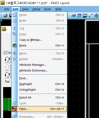The width and height of the screenshot is (99, 118).
Task: Click the PADS Layout title bar icon
Action: tap(2, 3)
